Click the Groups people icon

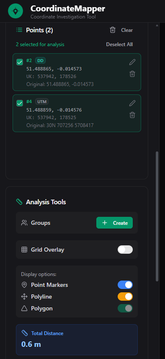point(24,223)
